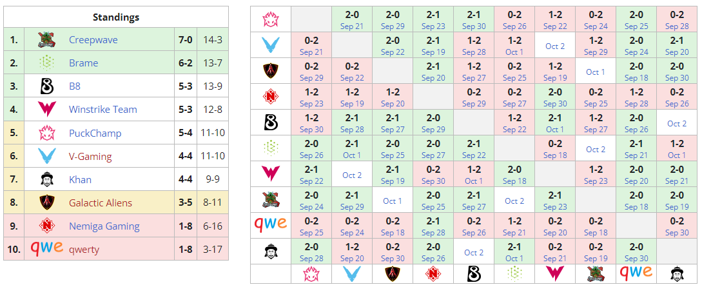Click the PuckChamp logo heading the crosstable's first row
702x287 pixels.
(x=270, y=19)
